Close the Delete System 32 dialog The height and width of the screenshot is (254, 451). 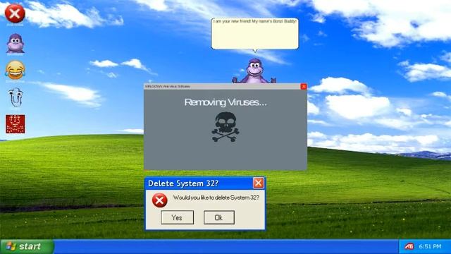point(259,183)
